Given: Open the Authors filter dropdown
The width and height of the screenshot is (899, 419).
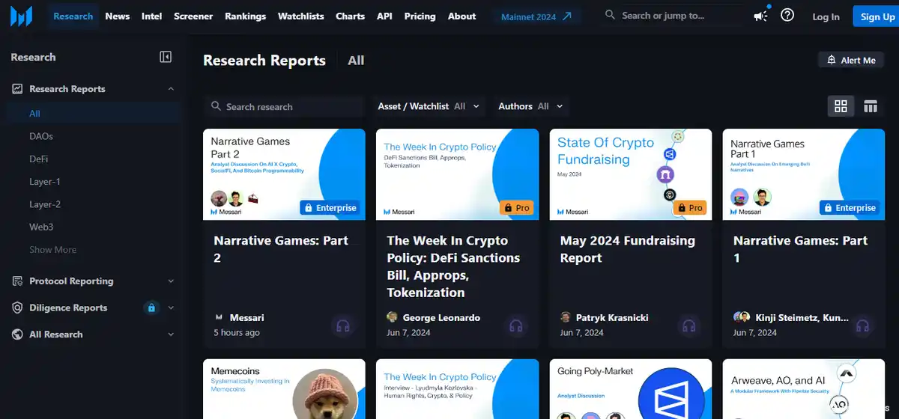Looking at the screenshot, I should 530,106.
